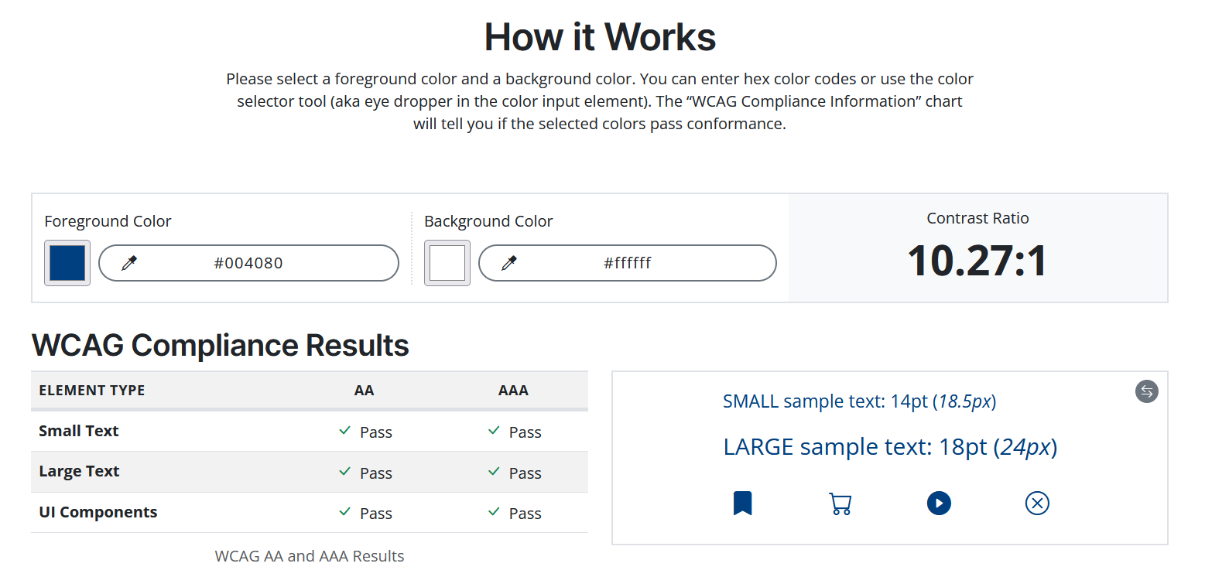
Task: Open the dark blue foreground color swatch
Action: (x=67, y=263)
